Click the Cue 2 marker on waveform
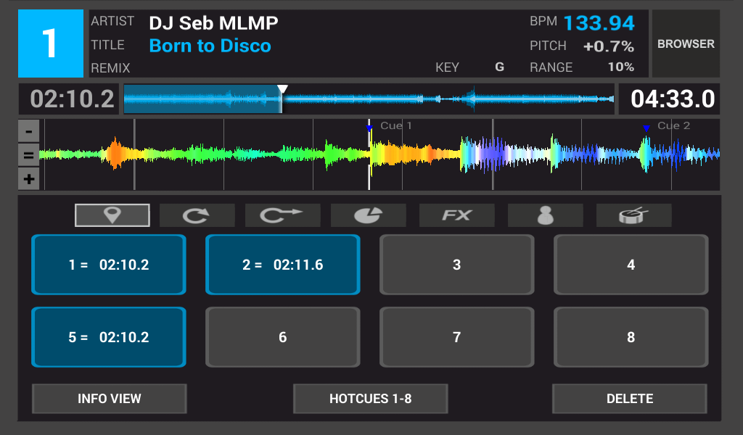743x435 pixels. point(646,128)
